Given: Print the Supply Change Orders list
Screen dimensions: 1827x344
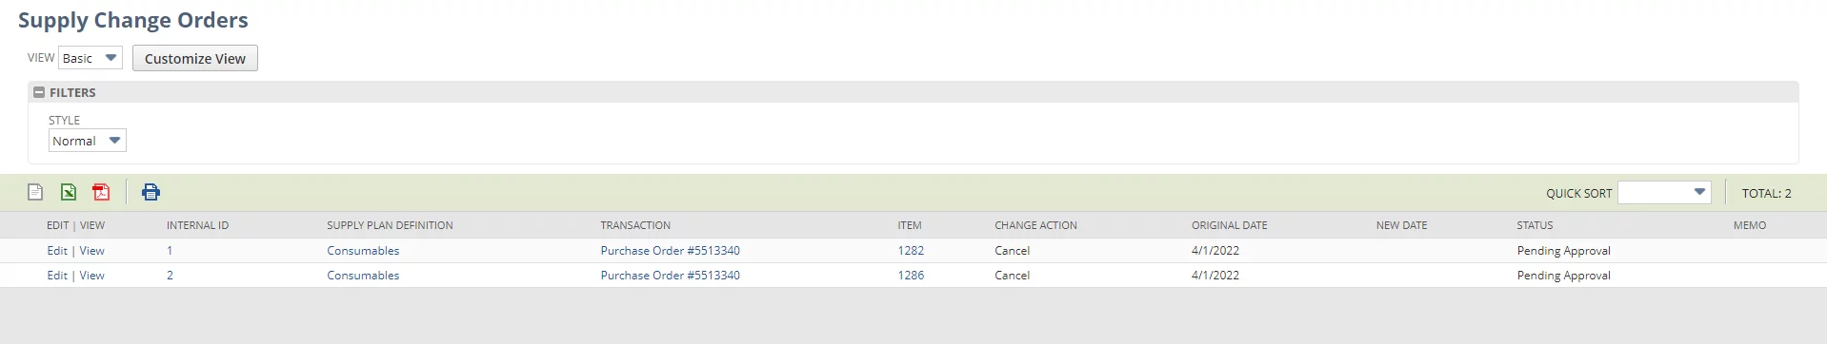Looking at the screenshot, I should click(151, 192).
